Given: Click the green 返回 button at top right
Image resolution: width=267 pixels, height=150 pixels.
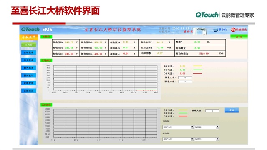Looking at the screenshot, I should click(239, 37).
